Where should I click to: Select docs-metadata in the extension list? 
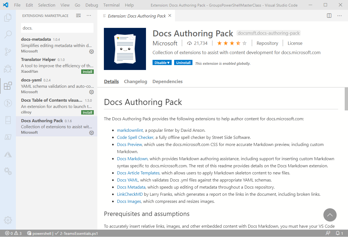57,45
